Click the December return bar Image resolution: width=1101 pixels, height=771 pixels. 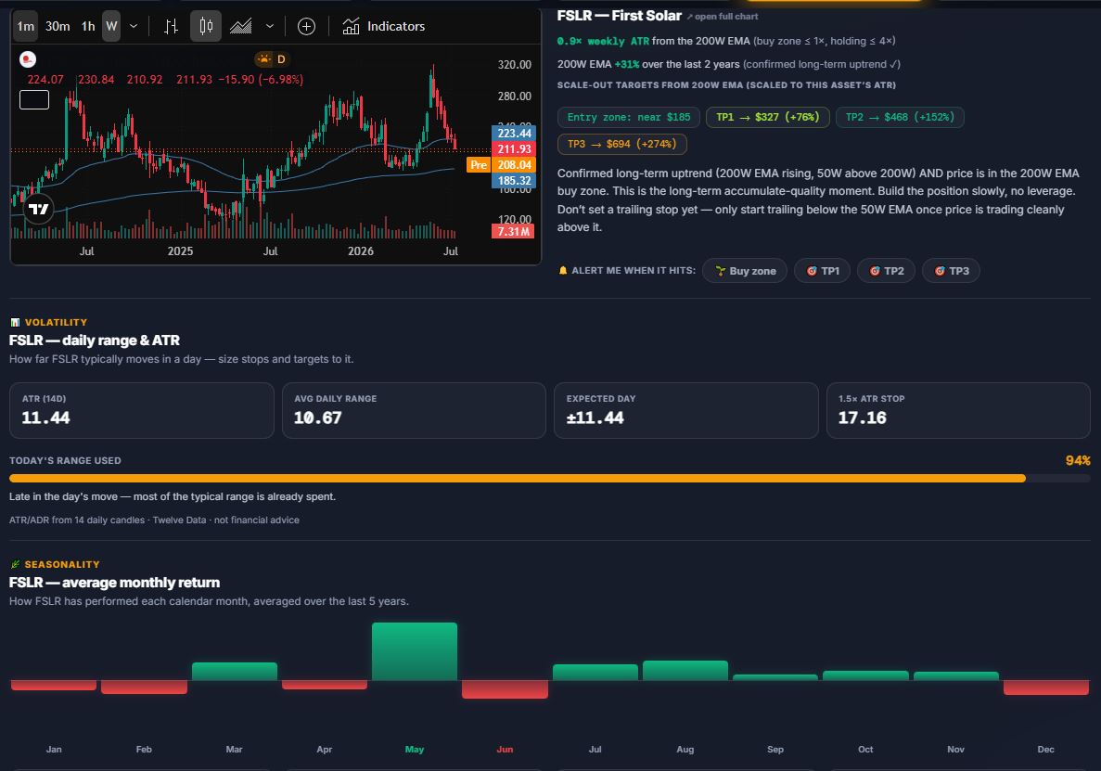coord(1046,687)
